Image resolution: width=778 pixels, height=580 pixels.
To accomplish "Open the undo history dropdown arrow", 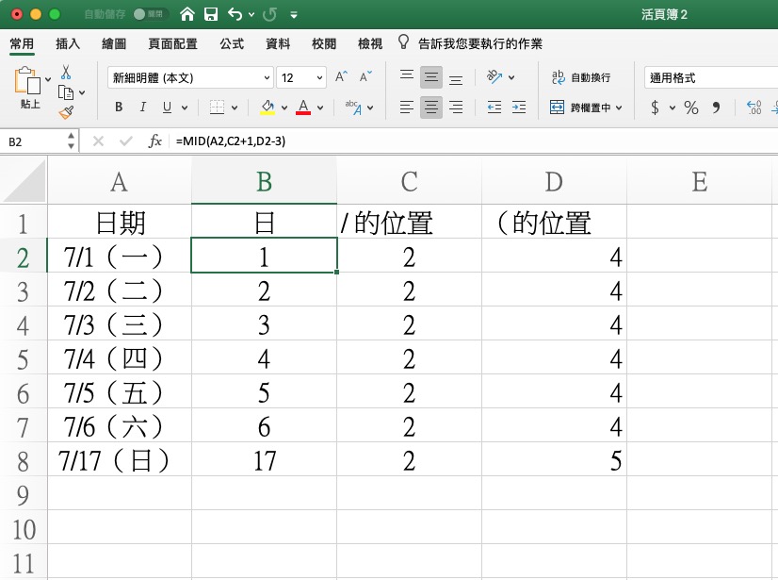I will tap(251, 15).
